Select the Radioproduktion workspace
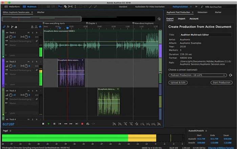This screenshot has width=237, height=149. [180, 7]
